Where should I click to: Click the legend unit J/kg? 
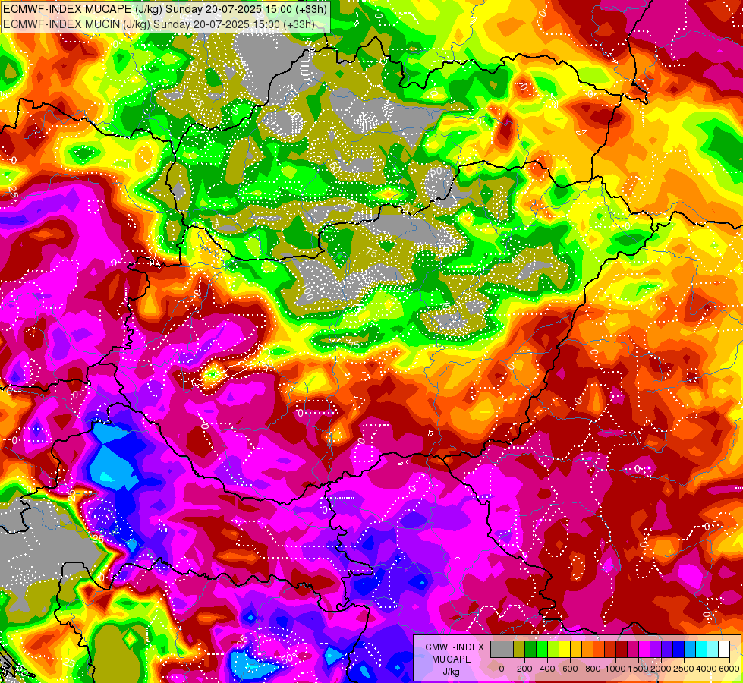click(451, 672)
